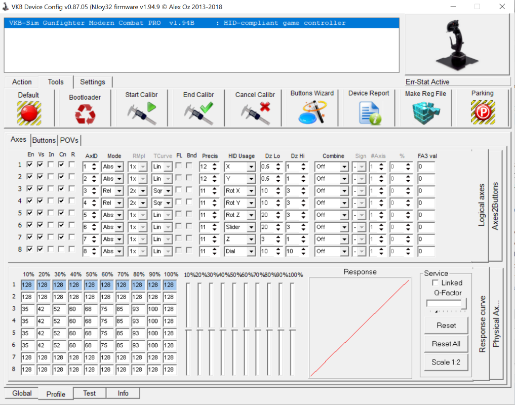Click row 3 curve cell under 10%
The image size is (515, 405).
click(x=27, y=309)
